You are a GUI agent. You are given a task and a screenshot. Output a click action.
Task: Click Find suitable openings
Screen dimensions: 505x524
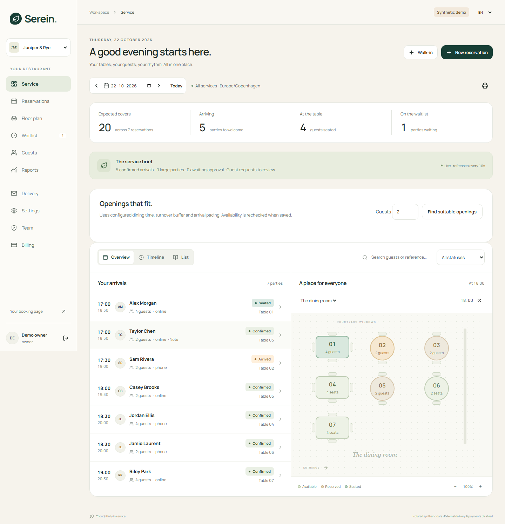[452, 212]
